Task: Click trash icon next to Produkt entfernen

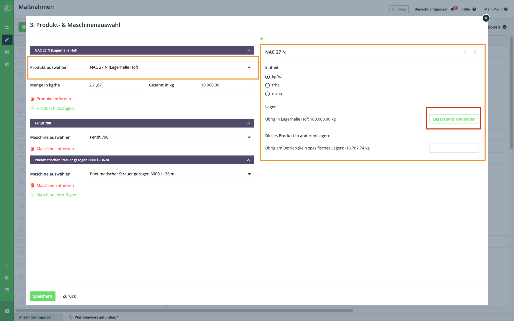Action: 32,99
